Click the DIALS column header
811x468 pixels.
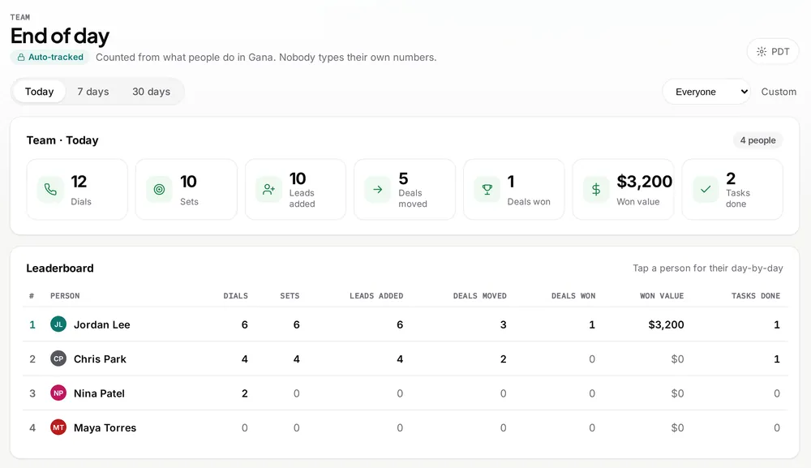[x=235, y=296]
